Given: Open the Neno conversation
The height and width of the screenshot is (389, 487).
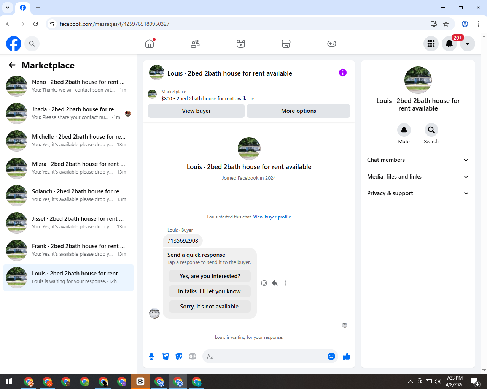Looking at the screenshot, I should [x=68, y=86].
